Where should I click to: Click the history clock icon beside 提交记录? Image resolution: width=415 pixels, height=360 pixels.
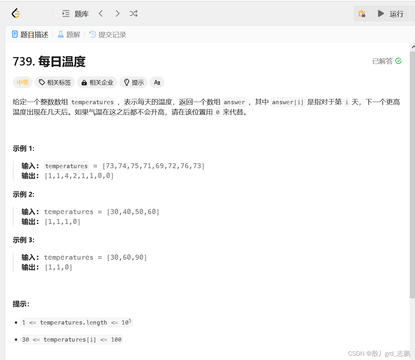pyautogui.click(x=92, y=34)
